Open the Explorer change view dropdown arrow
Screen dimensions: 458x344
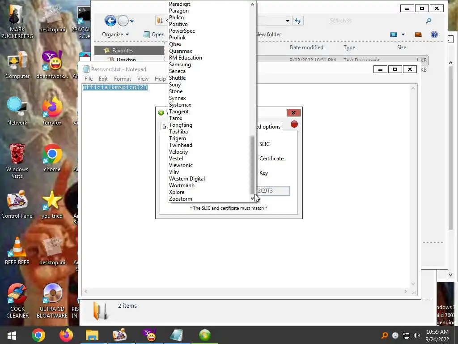pos(403,34)
